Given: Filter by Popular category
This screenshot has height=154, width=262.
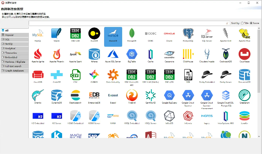Looking at the screenshot, I should tap(15, 35).
